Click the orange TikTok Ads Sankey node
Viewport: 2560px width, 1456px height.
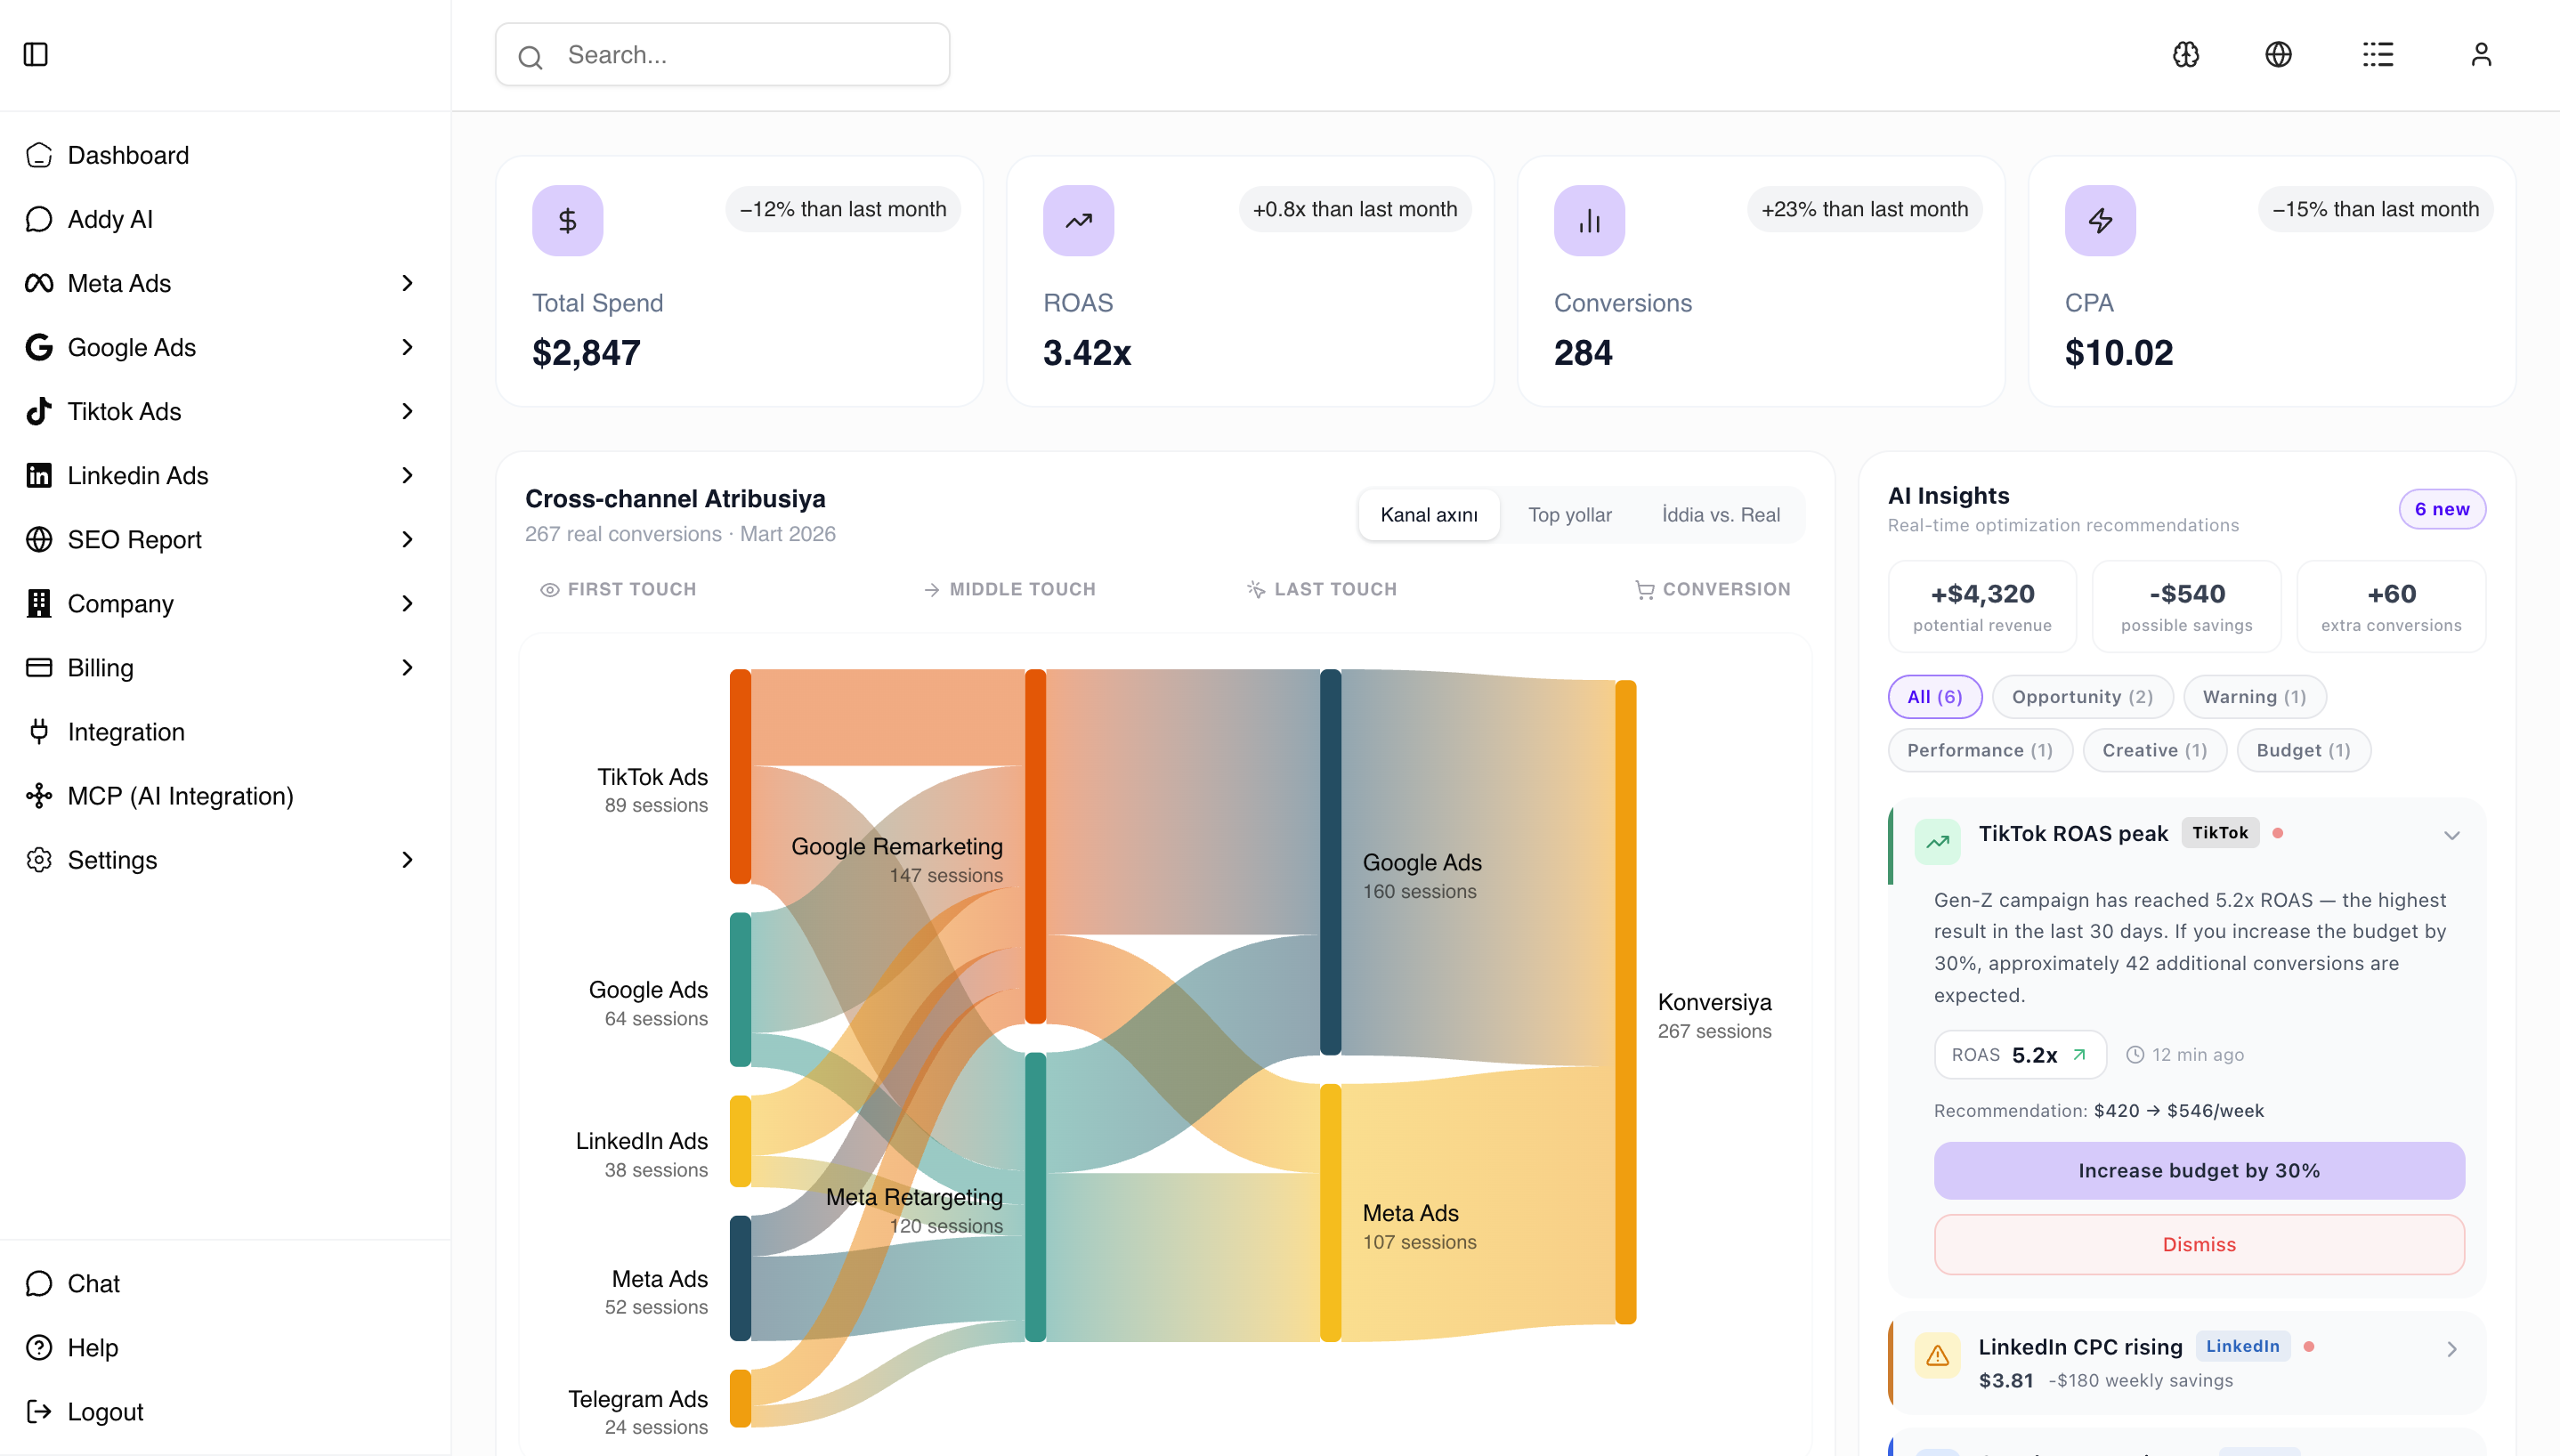pos(740,776)
